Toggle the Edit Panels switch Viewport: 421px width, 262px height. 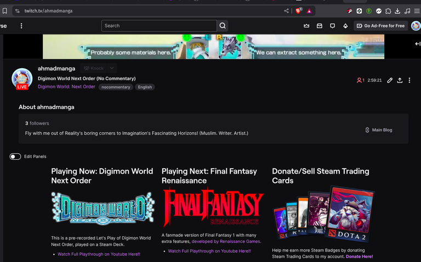15,157
